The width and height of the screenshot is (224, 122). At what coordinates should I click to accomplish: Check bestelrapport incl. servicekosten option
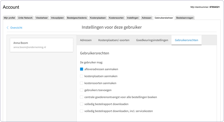click(82, 111)
